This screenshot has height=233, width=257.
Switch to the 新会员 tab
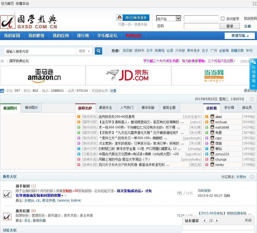click(247, 108)
